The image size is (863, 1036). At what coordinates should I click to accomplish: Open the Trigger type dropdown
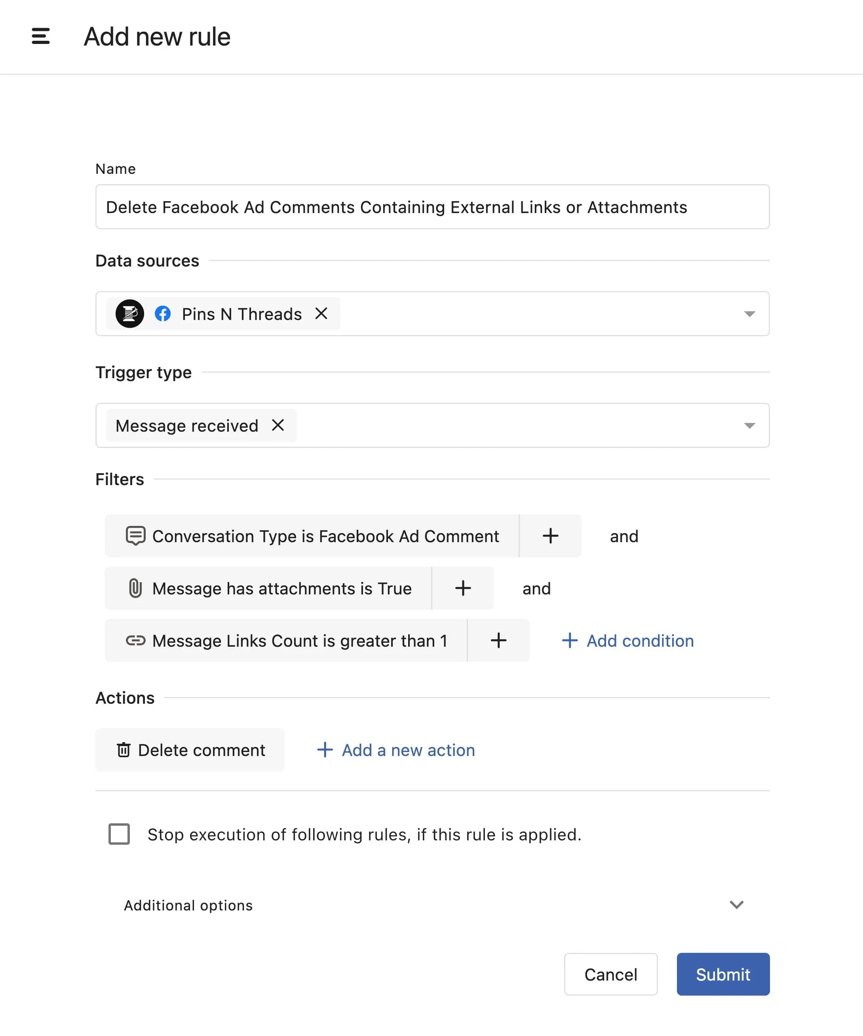[749, 425]
